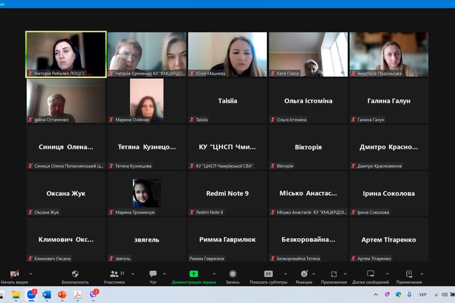Click muted mic icon beside Redmi Note 9 label

pyautogui.click(x=192, y=212)
